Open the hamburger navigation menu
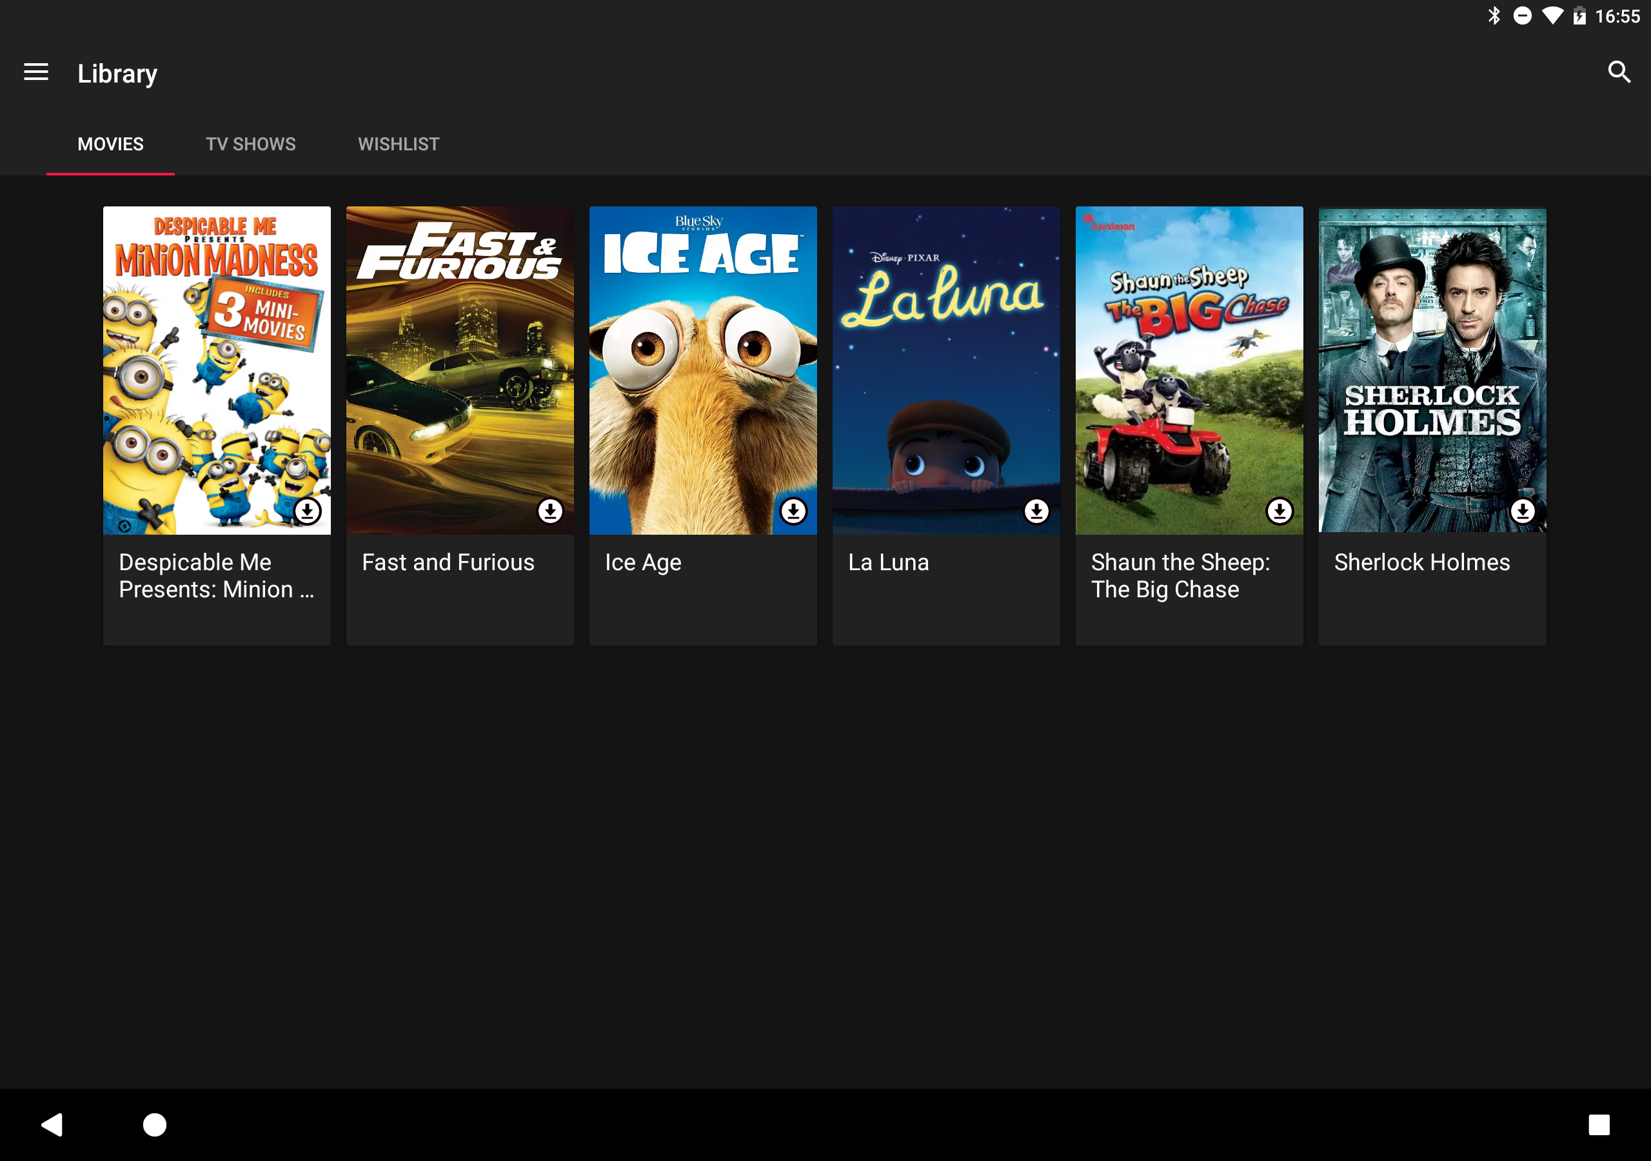Viewport: 1651px width, 1161px height. [36, 72]
